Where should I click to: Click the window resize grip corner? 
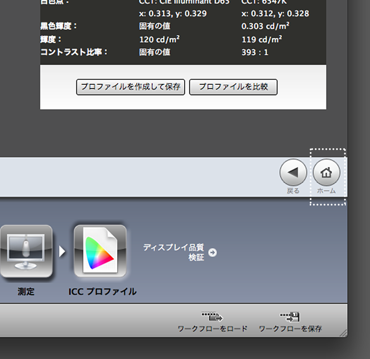[x=344, y=333]
